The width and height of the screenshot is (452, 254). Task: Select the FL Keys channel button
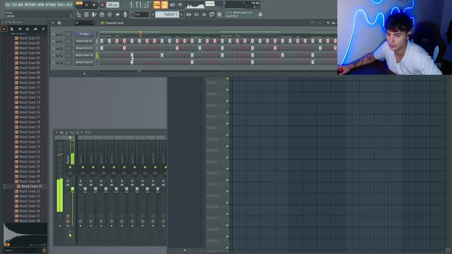[84, 34]
